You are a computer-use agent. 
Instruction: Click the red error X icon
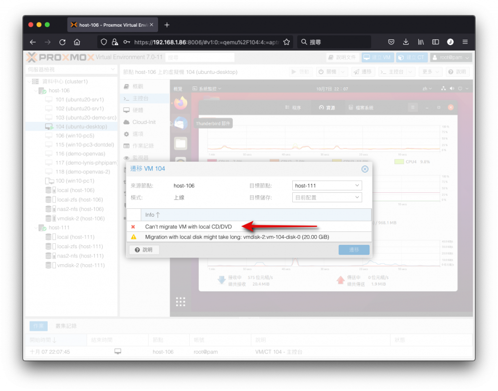tap(133, 227)
